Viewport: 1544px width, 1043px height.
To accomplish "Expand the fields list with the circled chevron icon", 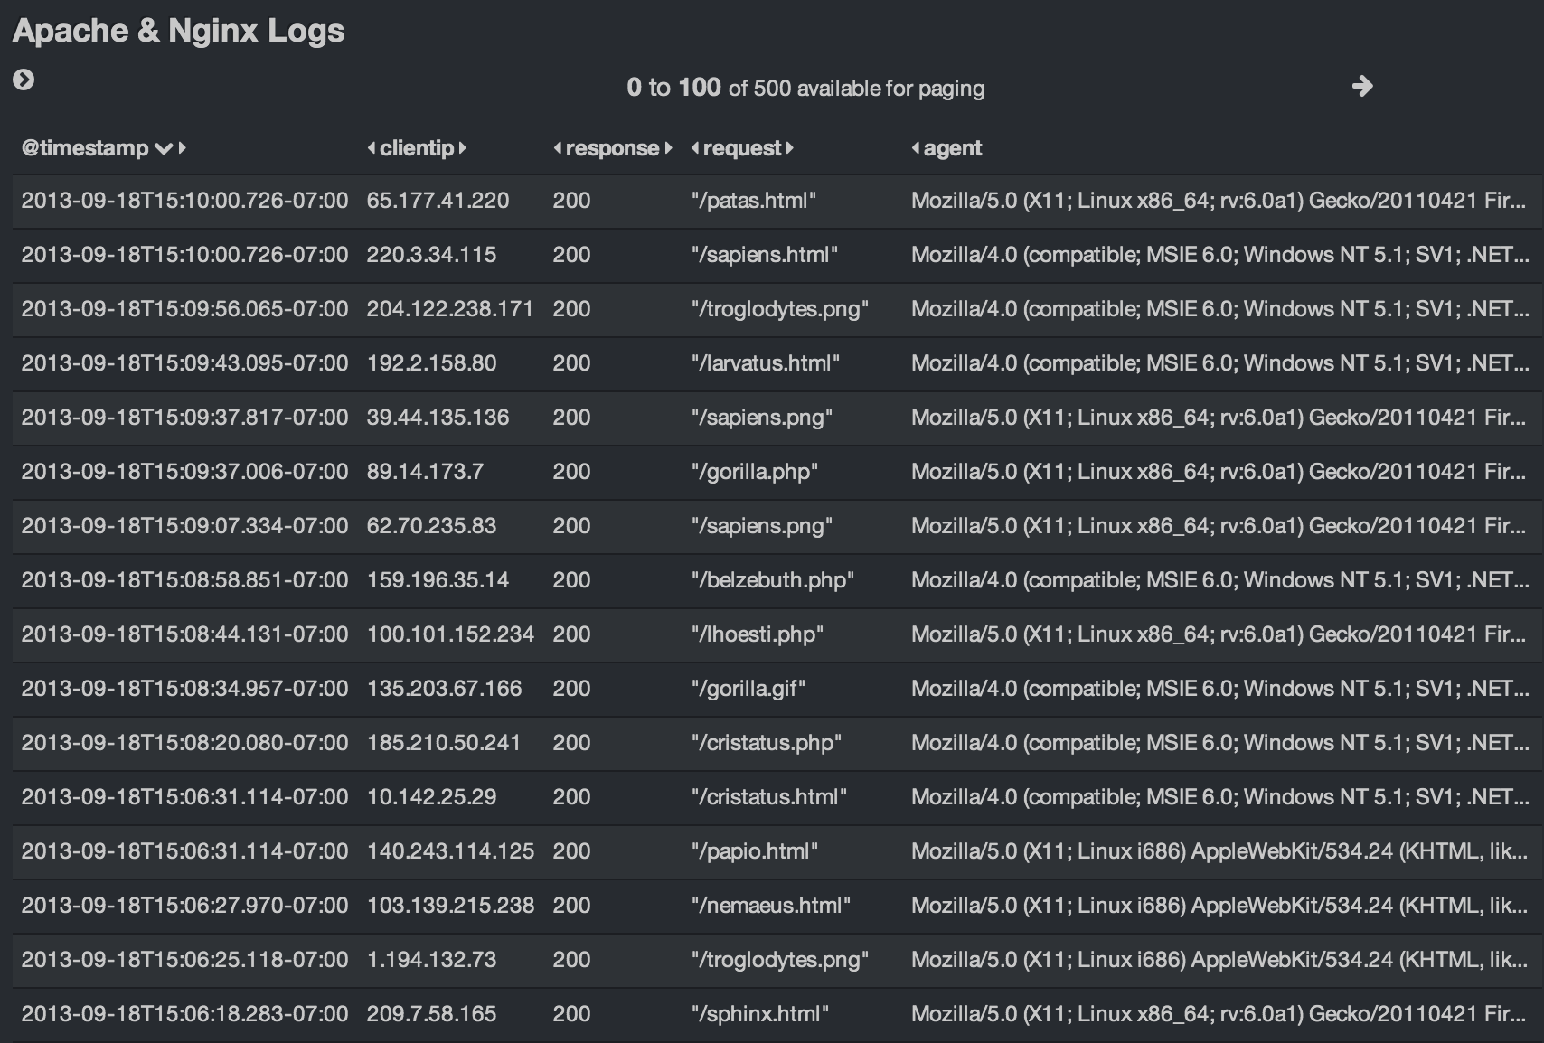I will [24, 80].
